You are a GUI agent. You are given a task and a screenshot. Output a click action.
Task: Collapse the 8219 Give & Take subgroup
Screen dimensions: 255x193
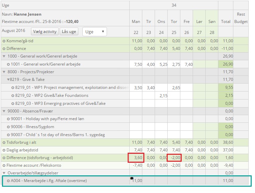pos(8,80)
